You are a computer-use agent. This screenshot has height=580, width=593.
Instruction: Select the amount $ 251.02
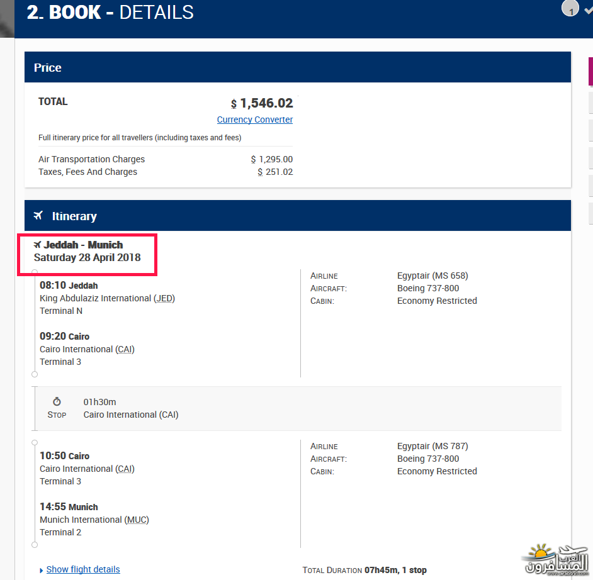point(275,172)
